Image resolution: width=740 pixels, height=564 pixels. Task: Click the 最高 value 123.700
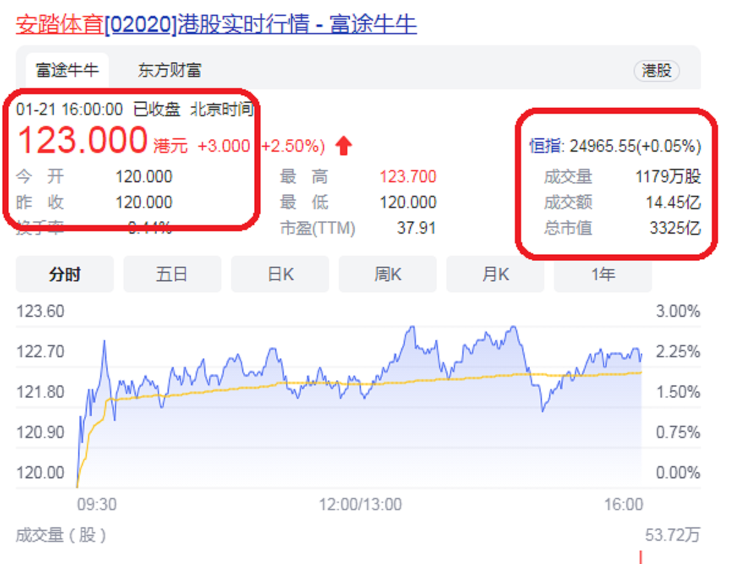(408, 177)
